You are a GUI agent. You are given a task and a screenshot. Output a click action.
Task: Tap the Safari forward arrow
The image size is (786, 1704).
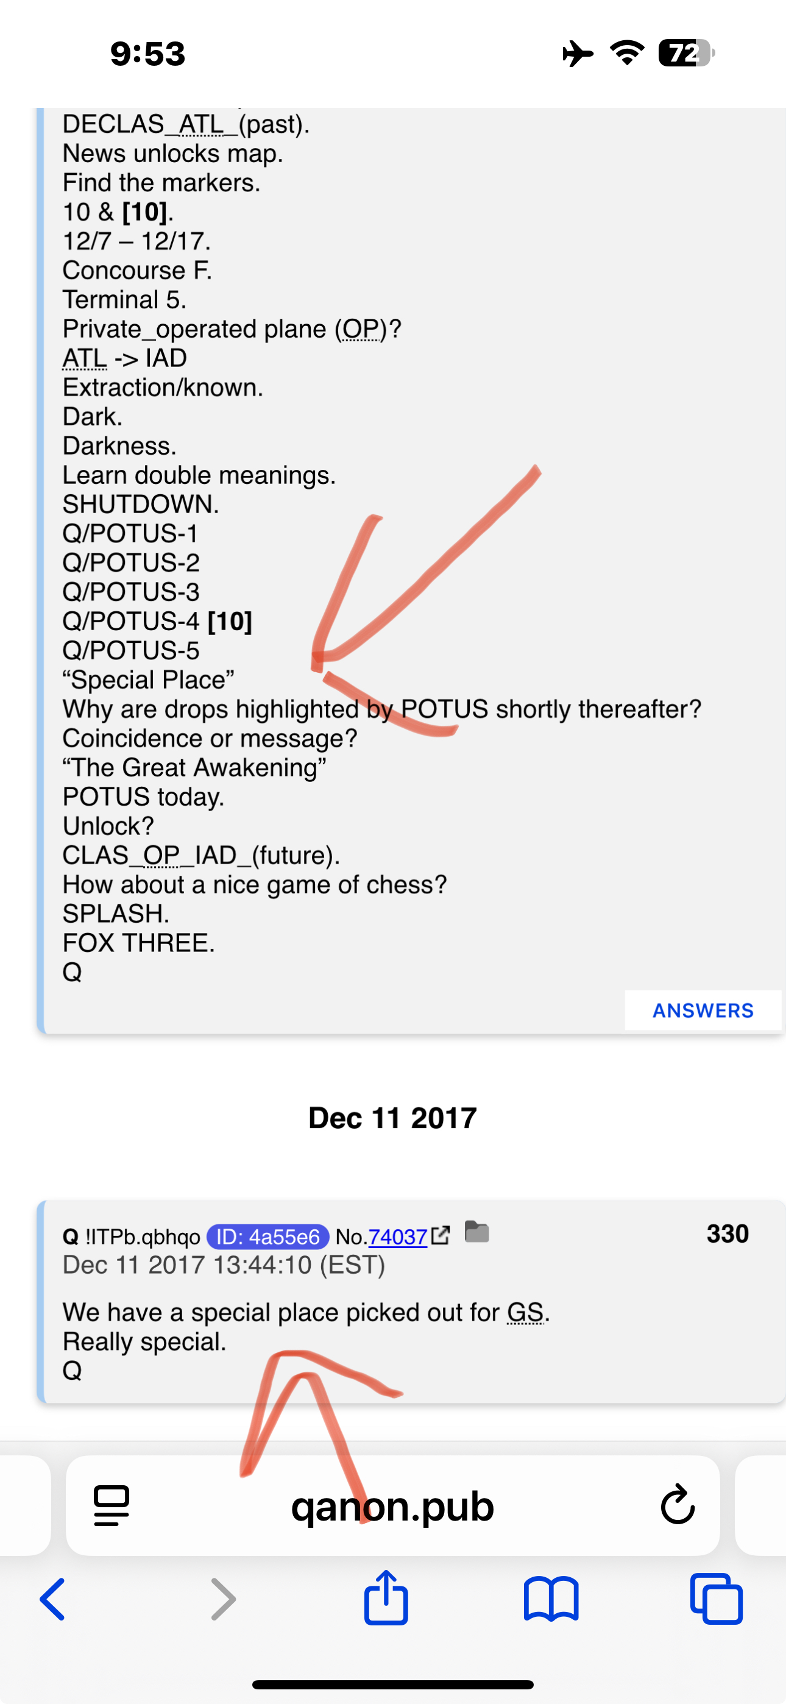click(x=223, y=1599)
